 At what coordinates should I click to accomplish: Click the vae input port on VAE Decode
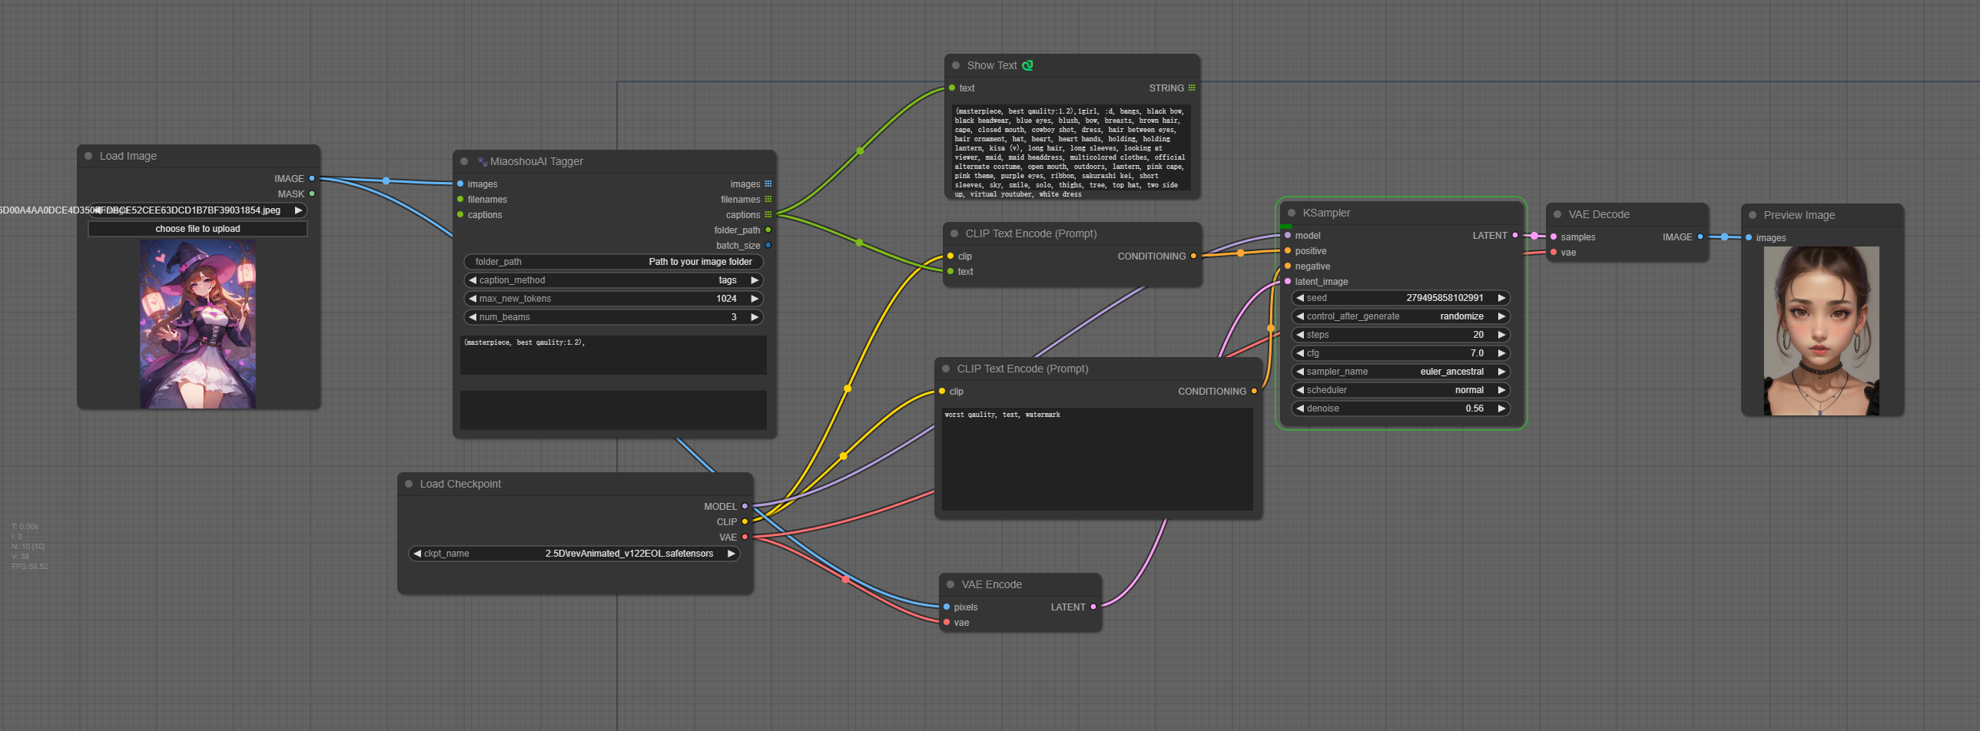pyautogui.click(x=1554, y=252)
